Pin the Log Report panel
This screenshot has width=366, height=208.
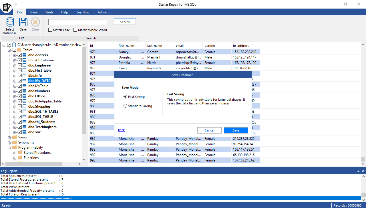coord(359,171)
